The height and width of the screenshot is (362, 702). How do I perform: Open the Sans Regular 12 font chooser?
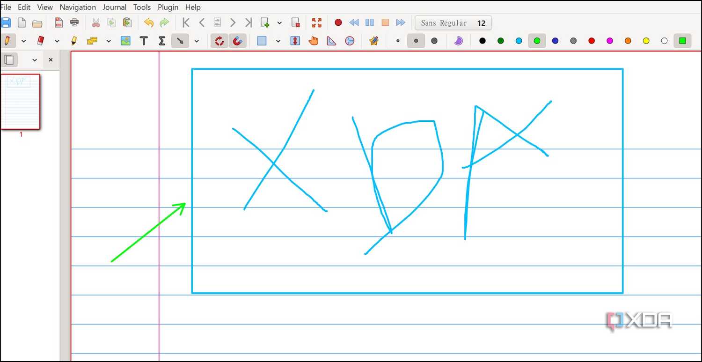(453, 23)
